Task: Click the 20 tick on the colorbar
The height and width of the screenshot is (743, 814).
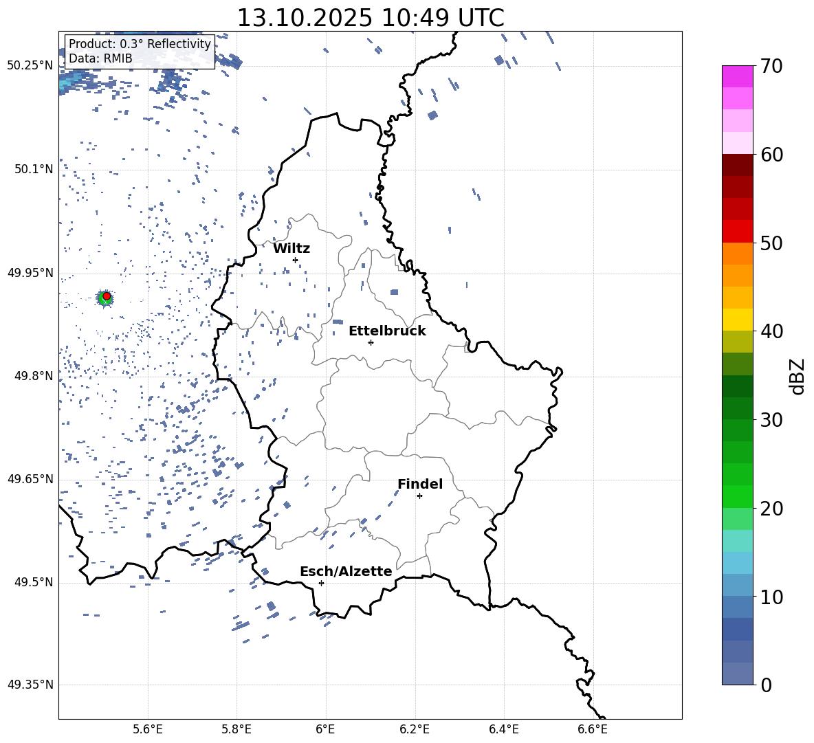Action: (x=771, y=508)
